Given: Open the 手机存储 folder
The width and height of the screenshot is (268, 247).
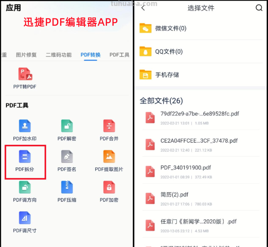Looking at the screenshot, I should pyautogui.click(x=201, y=75).
